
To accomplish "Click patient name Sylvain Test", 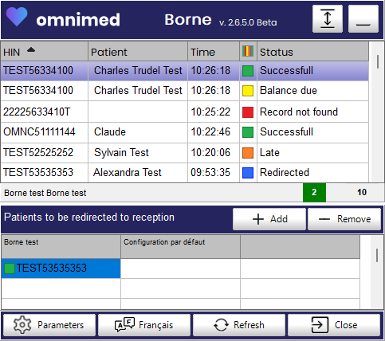I will coord(121,153).
